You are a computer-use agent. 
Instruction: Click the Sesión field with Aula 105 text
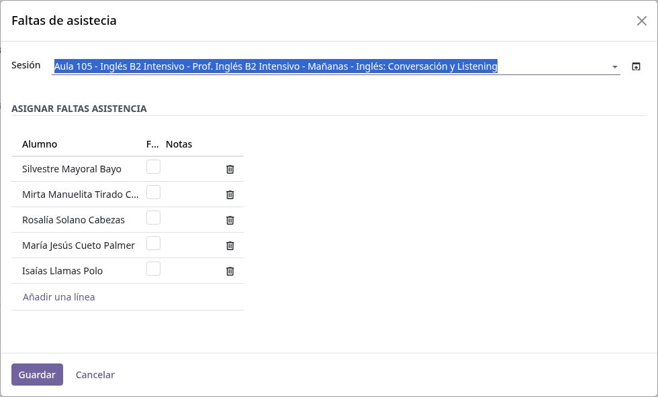(336, 66)
